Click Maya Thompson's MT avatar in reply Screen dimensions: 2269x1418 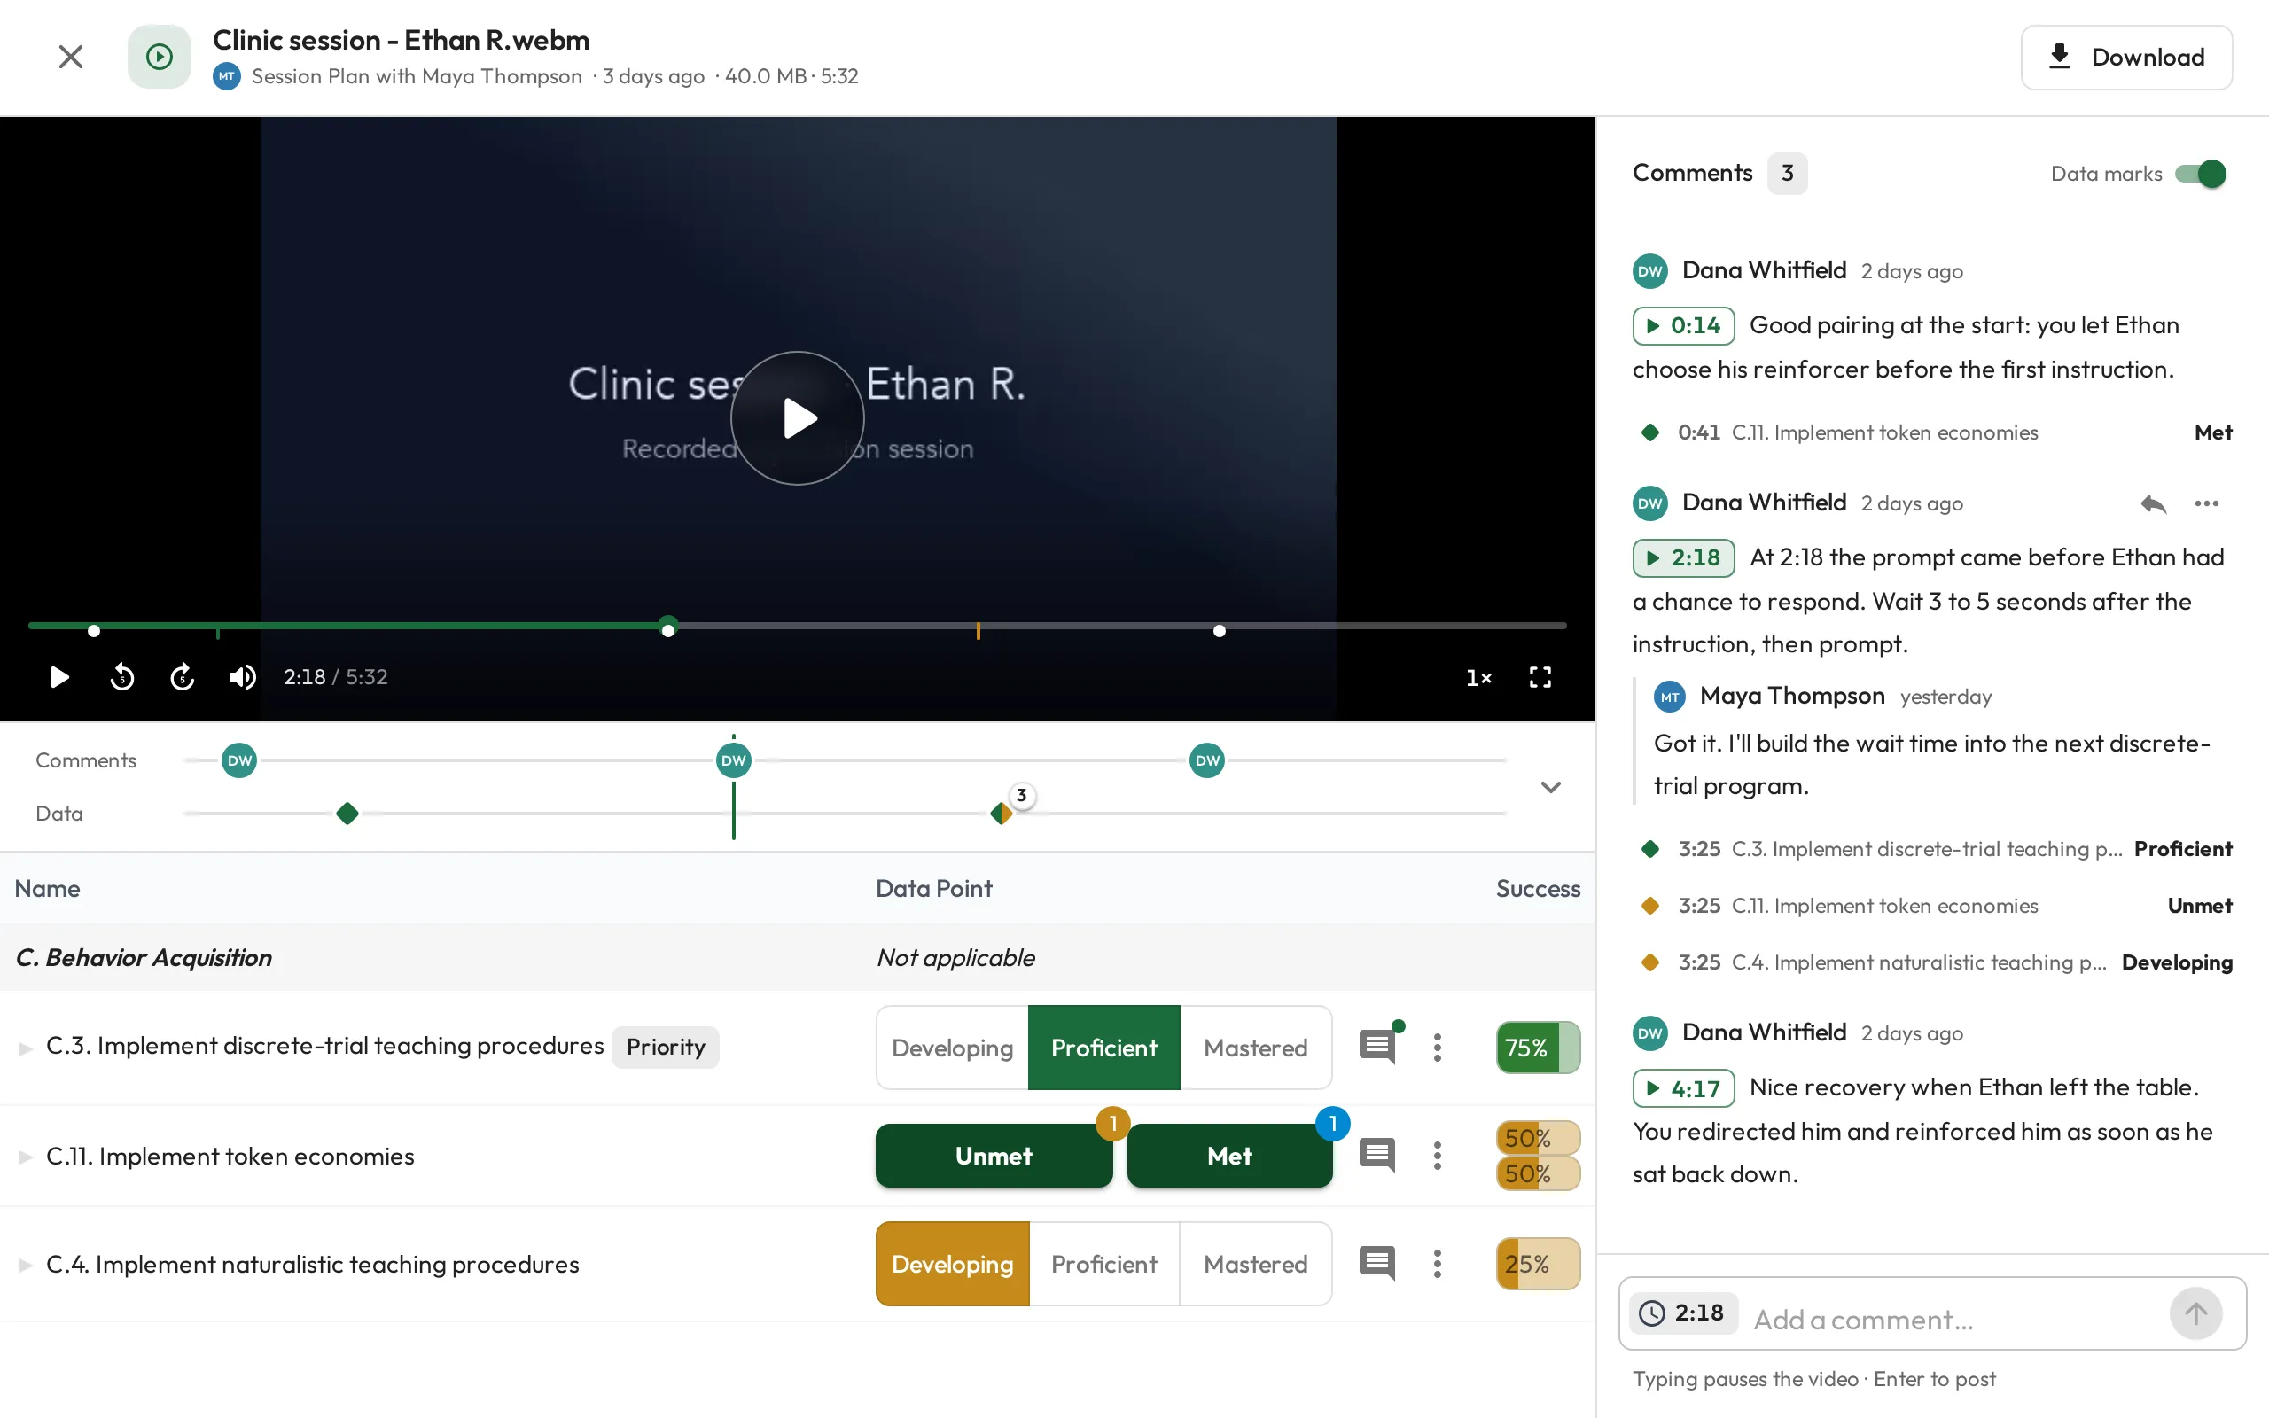1670,697
